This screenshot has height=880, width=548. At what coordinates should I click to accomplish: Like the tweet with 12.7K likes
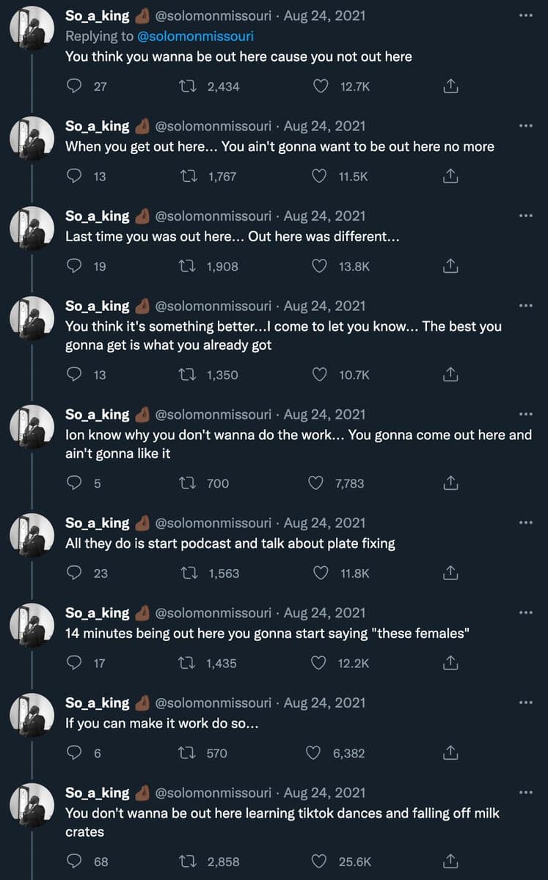point(321,87)
